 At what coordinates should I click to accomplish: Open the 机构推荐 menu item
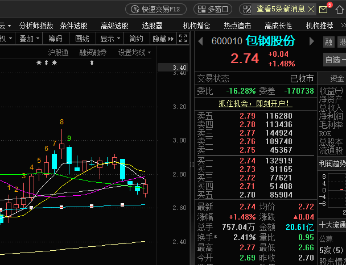(x=319, y=26)
